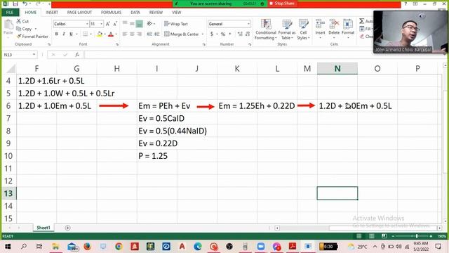
Task: Click the Name Box showing N13
Action: pos(17,55)
